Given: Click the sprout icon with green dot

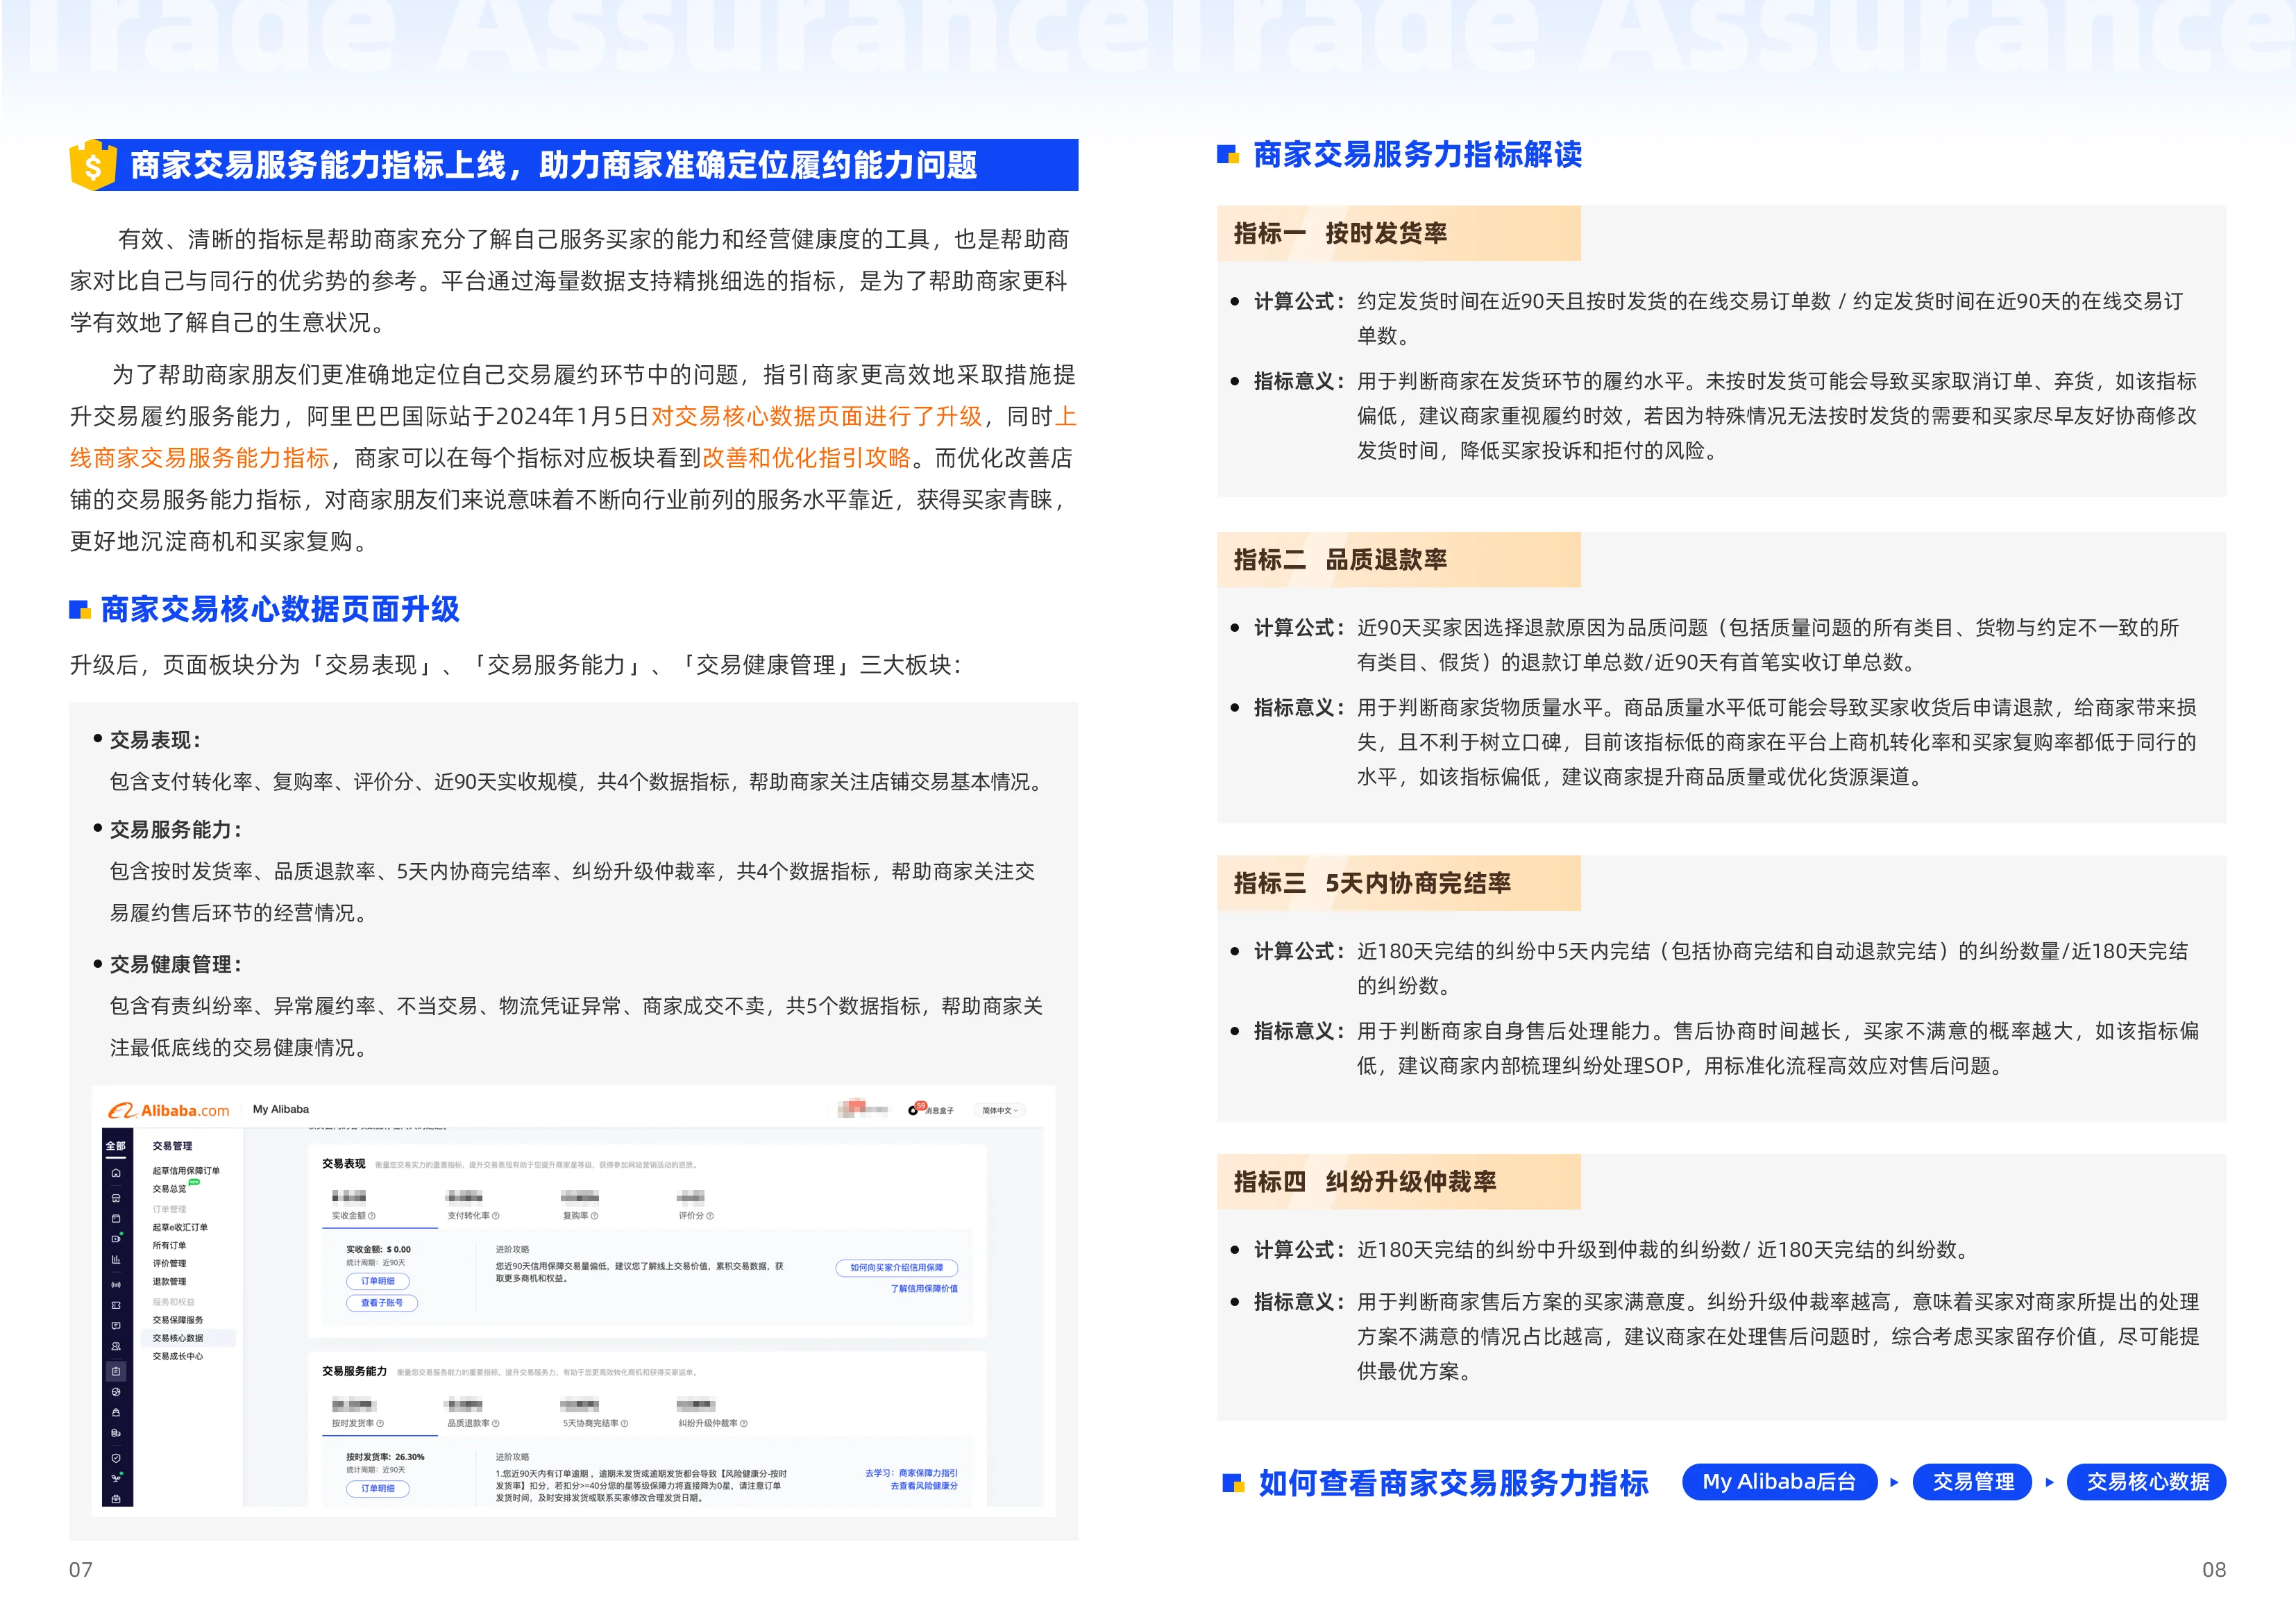Looking at the screenshot, I should tap(116, 1478).
